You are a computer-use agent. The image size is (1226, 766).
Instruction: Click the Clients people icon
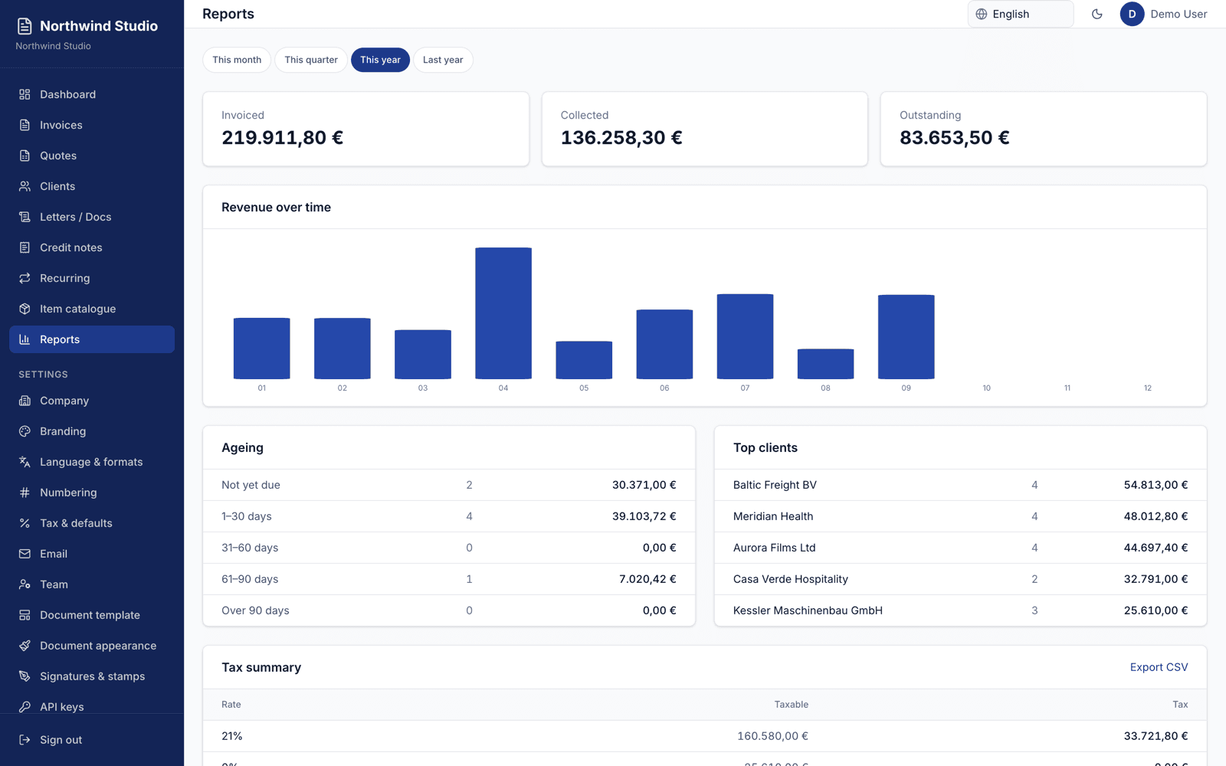pos(25,186)
